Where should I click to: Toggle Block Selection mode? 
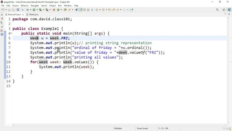click(x=88, y=10)
